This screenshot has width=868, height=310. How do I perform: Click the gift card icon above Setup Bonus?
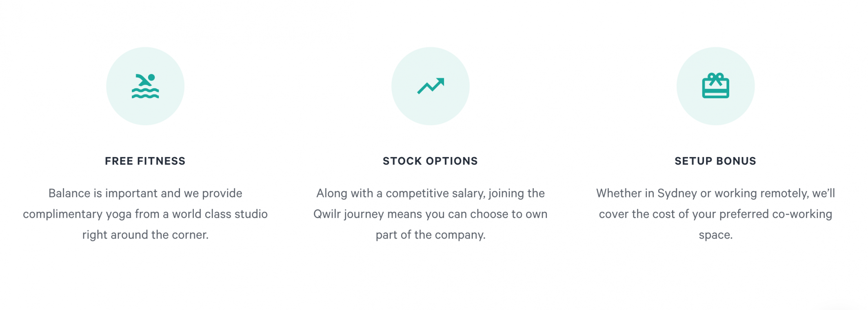coord(715,86)
